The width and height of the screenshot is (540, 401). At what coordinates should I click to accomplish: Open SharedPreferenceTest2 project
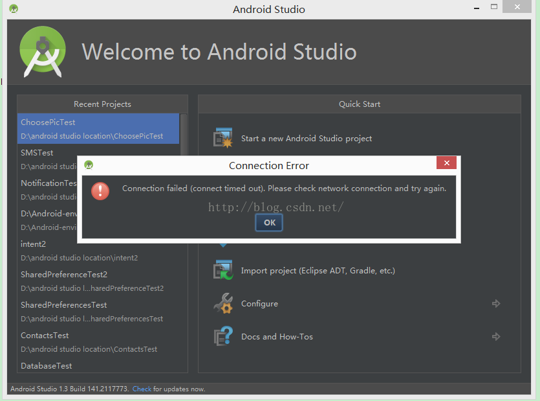pyautogui.click(x=98, y=281)
